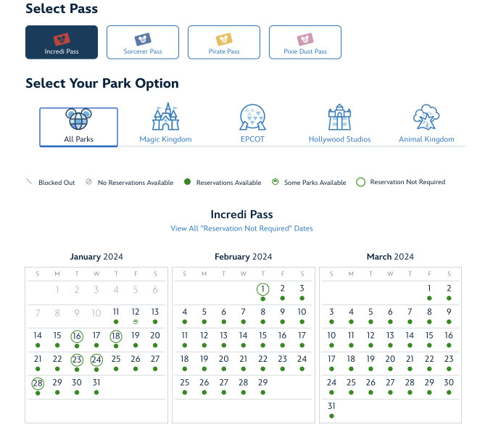Image resolution: width=493 pixels, height=435 pixels.
Task: Open View All "Reservation Not Required" Dates link
Action: (x=241, y=228)
